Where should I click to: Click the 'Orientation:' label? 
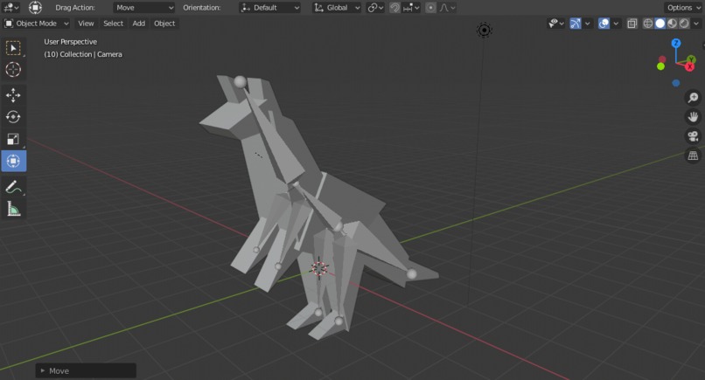tap(202, 8)
